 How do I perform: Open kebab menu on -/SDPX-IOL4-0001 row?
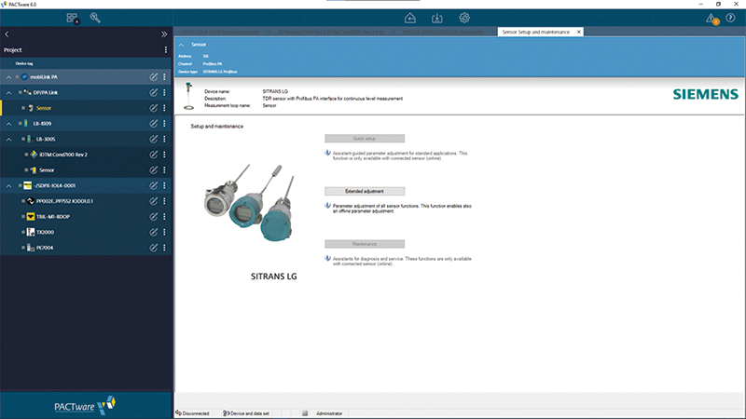tap(165, 185)
